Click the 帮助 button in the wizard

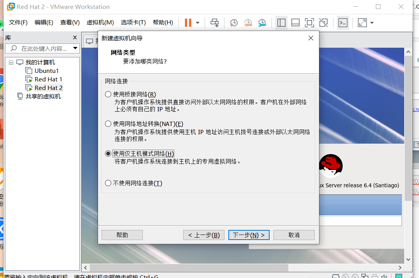[122, 235]
